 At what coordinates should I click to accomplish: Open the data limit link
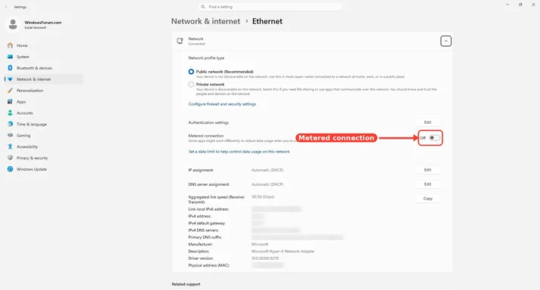239,152
